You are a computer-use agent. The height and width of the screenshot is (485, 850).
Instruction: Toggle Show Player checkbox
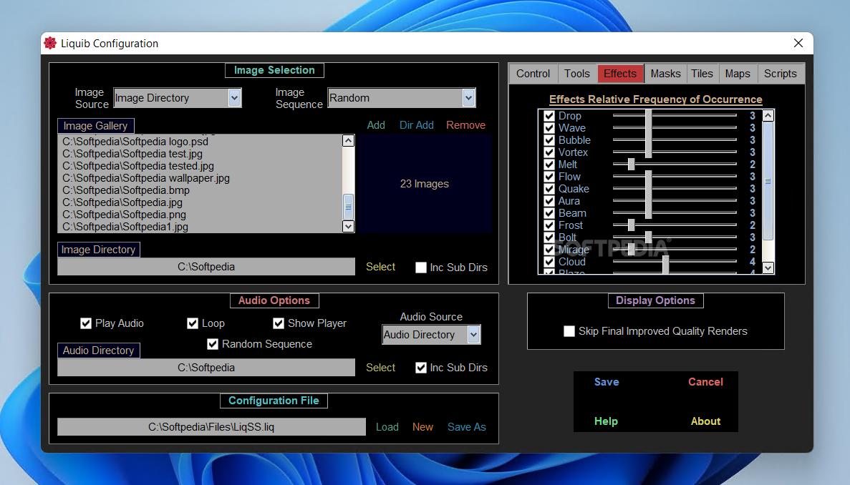click(x=279, y=323)
